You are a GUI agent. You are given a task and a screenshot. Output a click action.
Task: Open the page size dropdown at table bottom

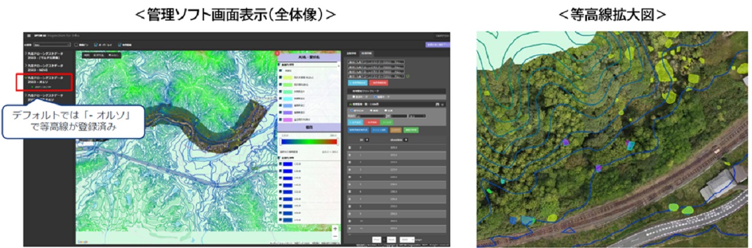coord(407,239)
